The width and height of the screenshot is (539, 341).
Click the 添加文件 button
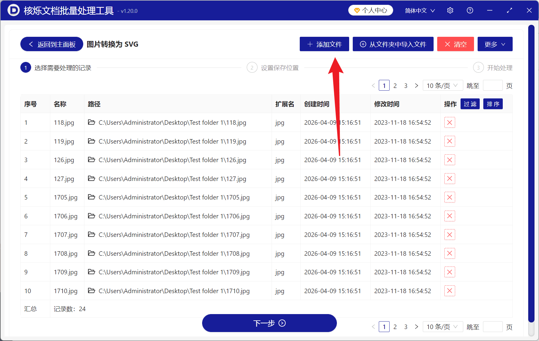point(324,44)
